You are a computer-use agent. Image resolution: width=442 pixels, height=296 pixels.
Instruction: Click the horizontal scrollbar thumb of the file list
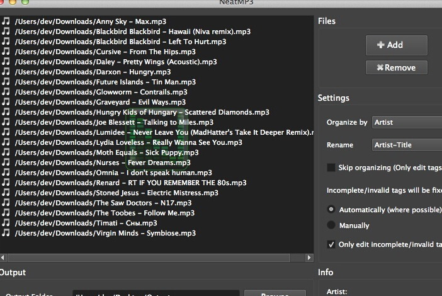149,258
